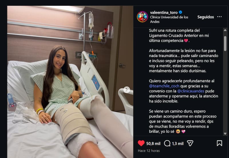The image size is (229, 158).
Task: Open Clínica Universidad de los Andes location
Action: click(169, 19)
